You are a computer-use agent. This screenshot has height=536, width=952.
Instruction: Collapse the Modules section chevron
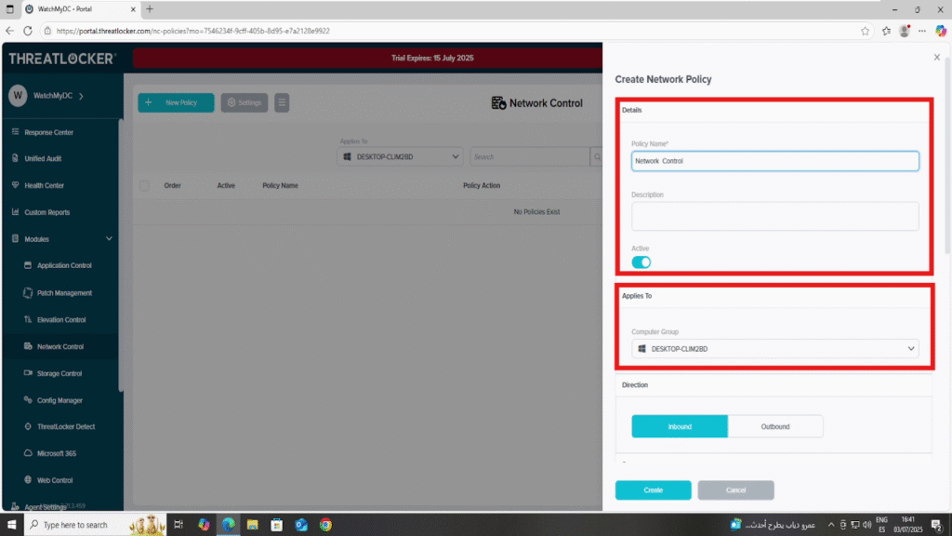(110, 239)
